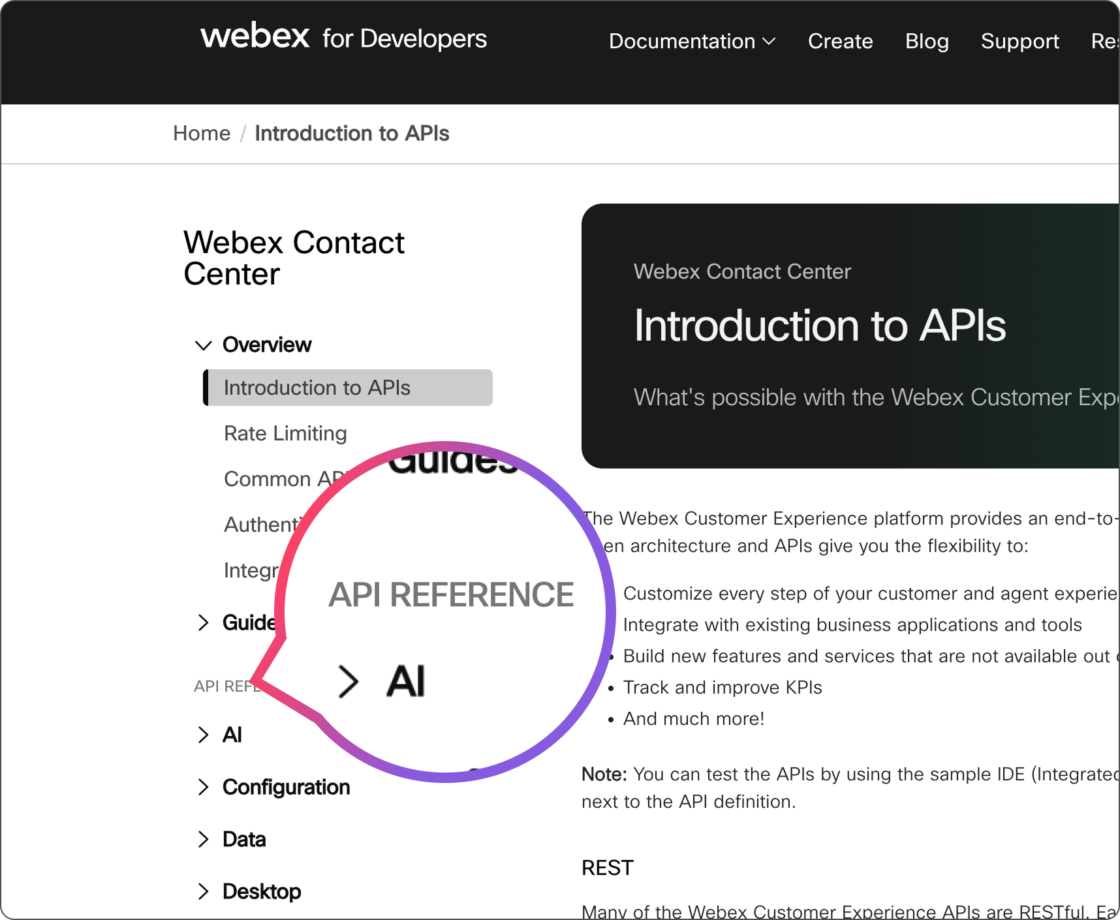This screenshot has width=1120, height=920.
Task: Open the Create menu item
Action: pos(840,41)
